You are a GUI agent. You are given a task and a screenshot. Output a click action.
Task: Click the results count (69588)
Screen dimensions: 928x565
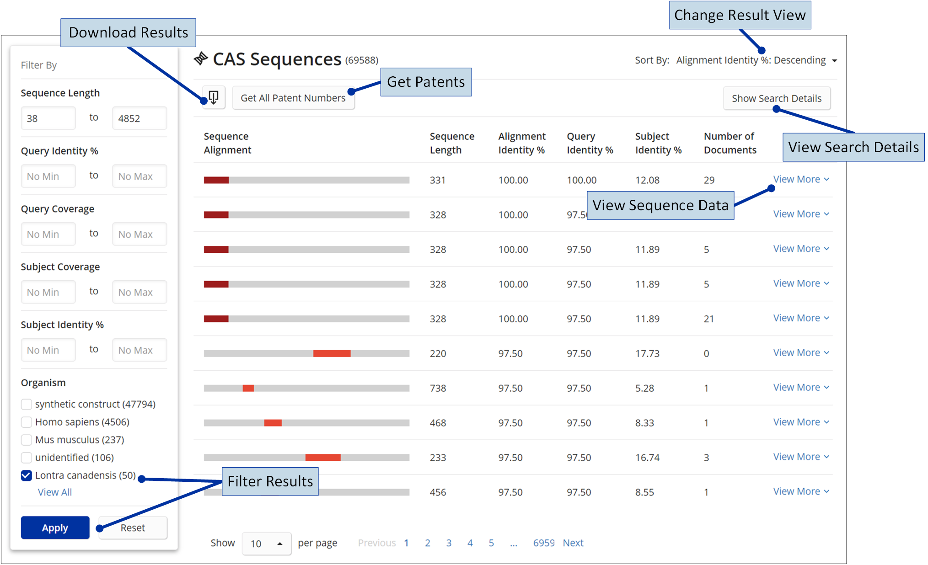pyautogui.click(x=362, y=60)
